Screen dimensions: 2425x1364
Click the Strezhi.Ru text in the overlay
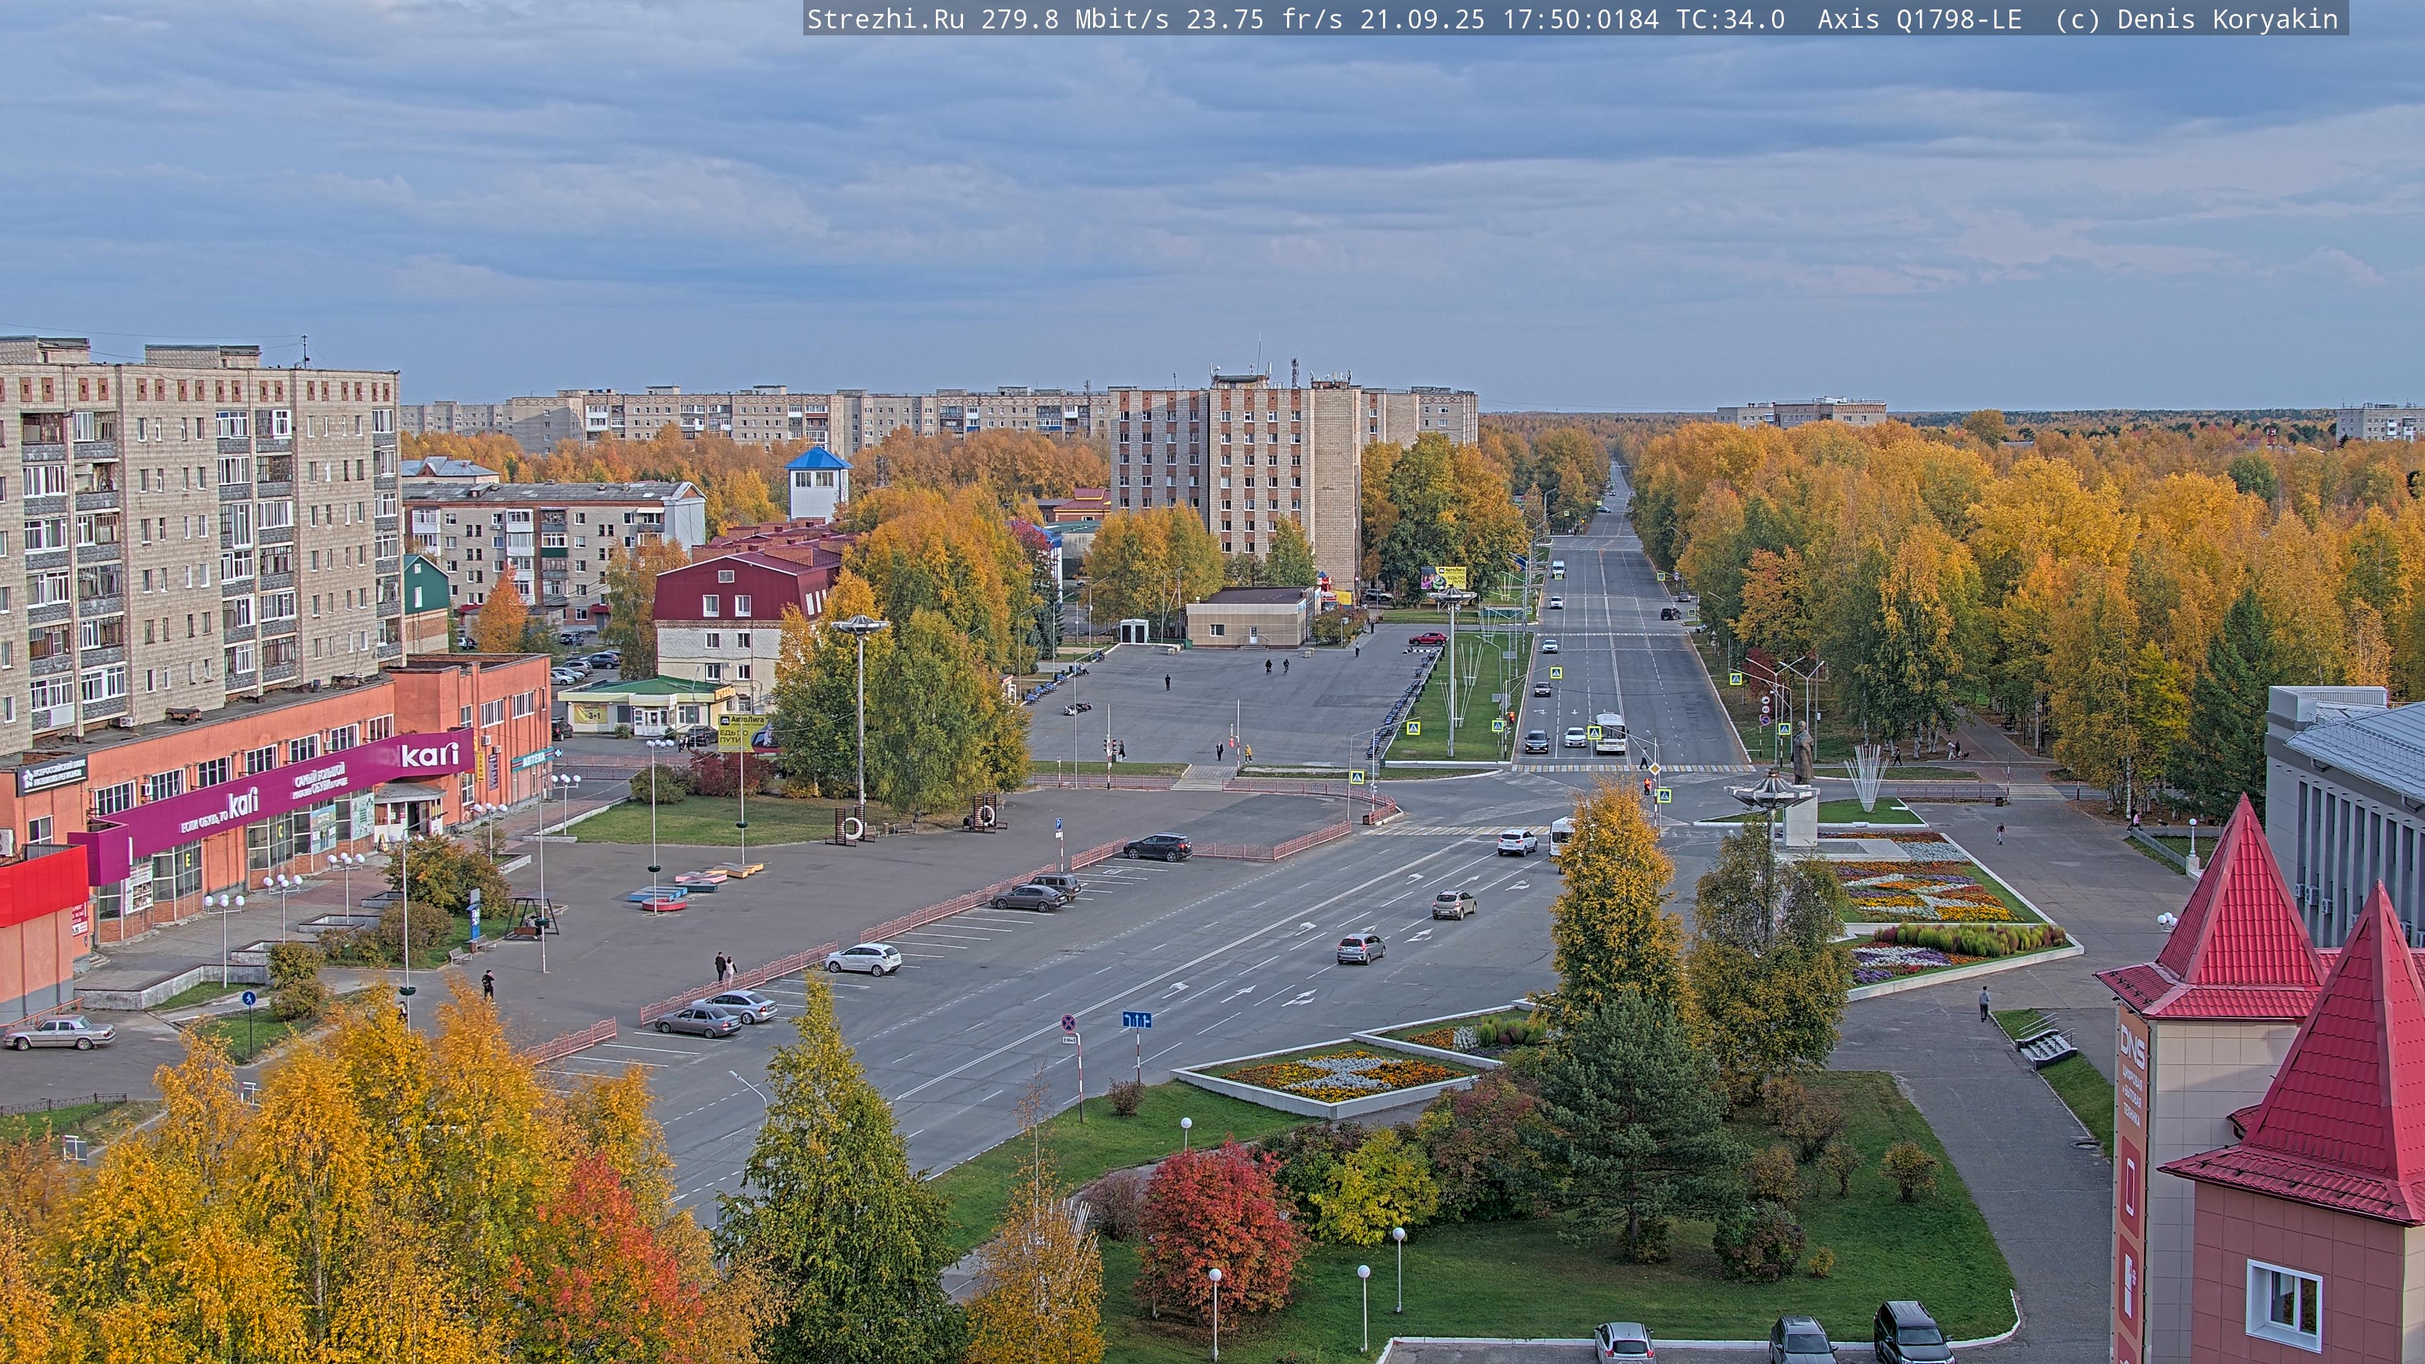[885, 19]
